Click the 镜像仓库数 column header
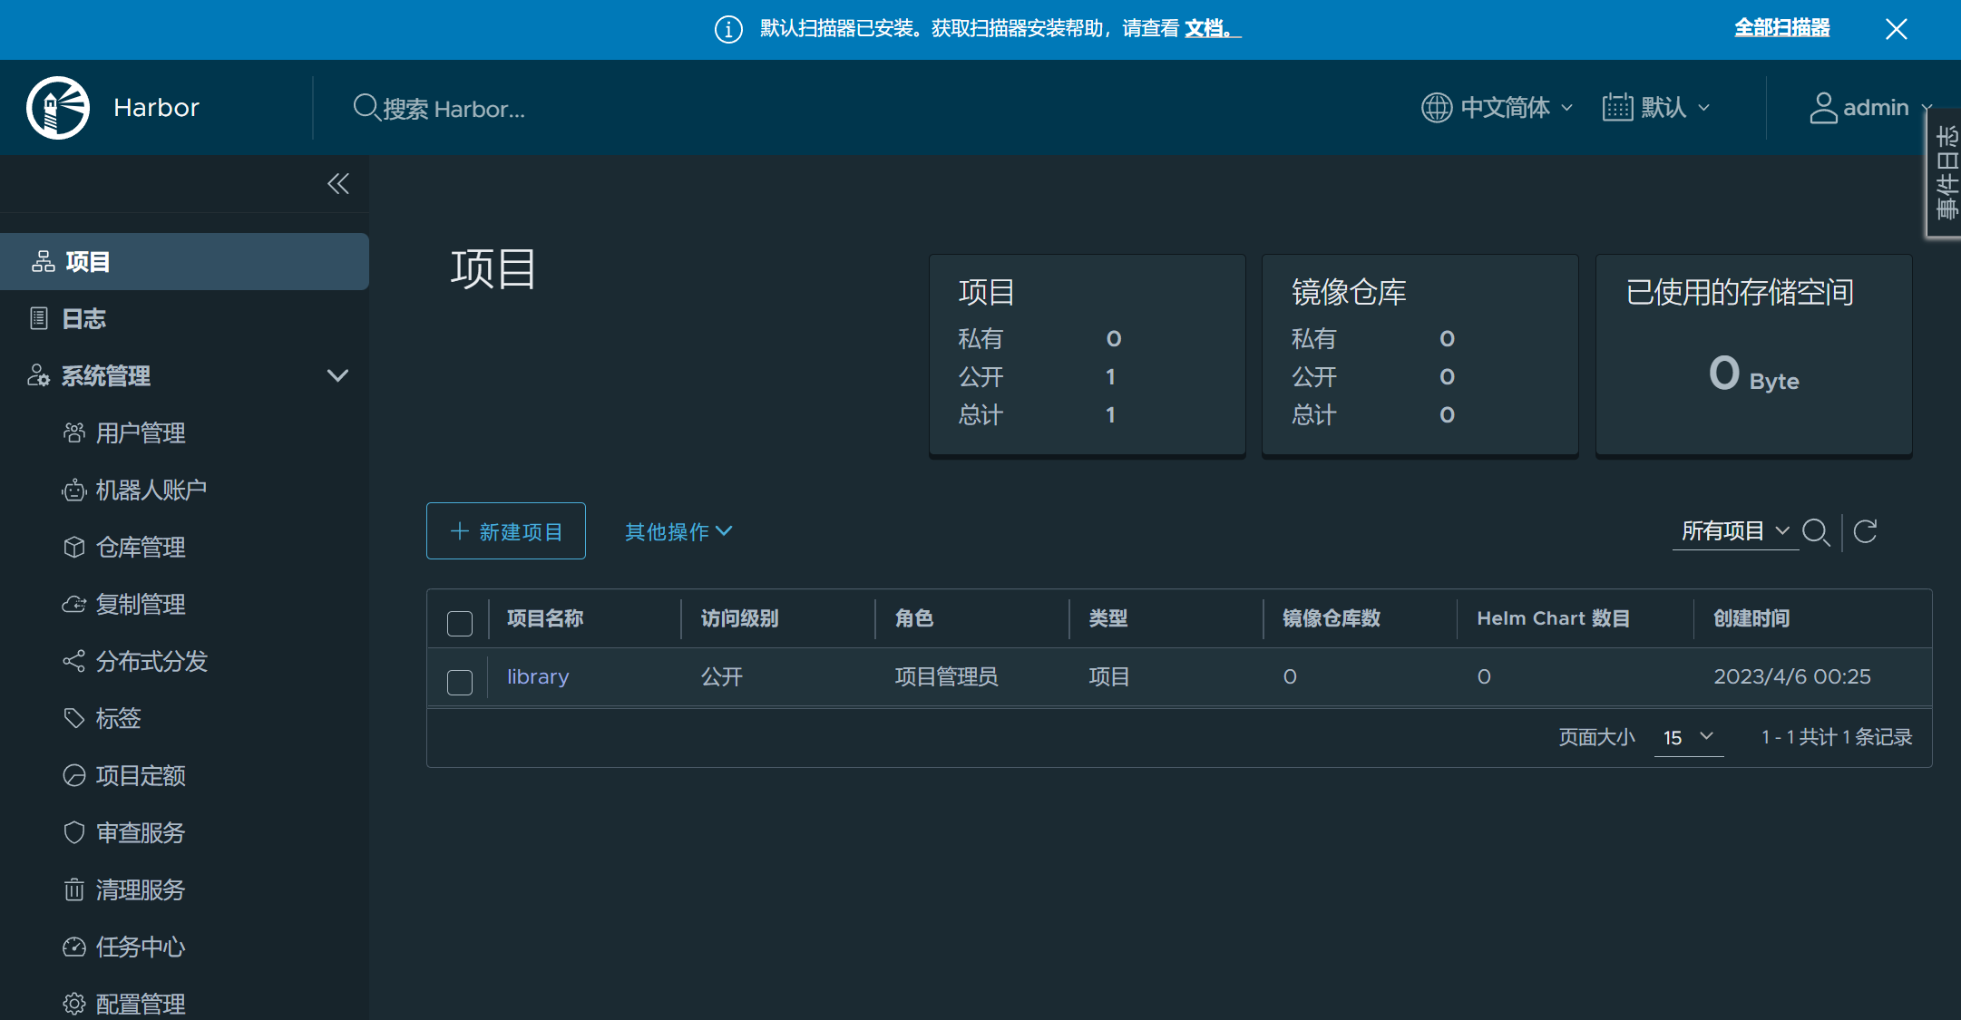The height and width of the screenshot is (1020, 1961). (x=1332, y=618)
